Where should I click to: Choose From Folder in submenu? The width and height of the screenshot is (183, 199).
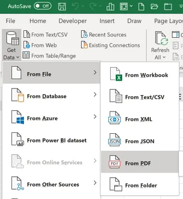point(140,184)
